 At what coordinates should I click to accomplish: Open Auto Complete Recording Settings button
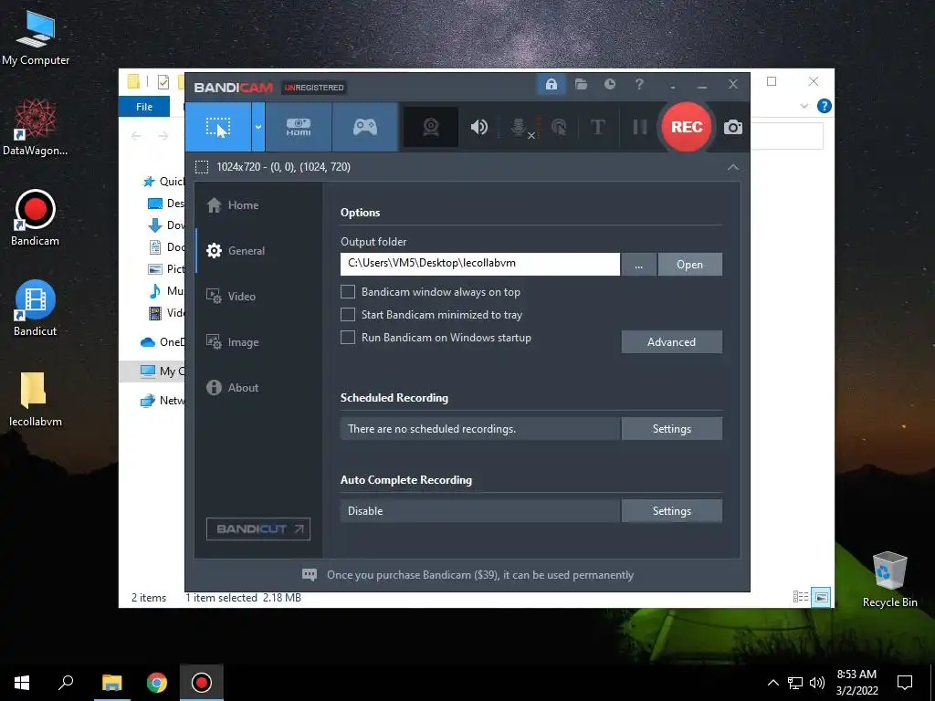[x=671, y=511]
